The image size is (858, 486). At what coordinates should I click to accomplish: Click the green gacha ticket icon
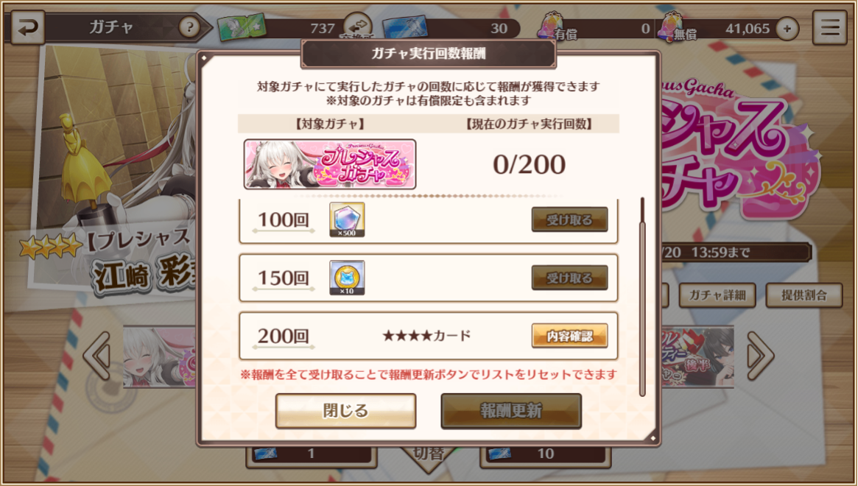242,27
